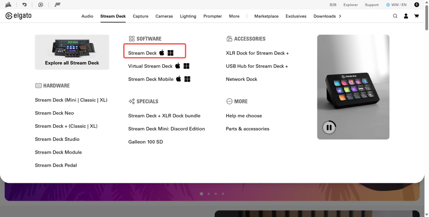Viewport: 429px width, 217px height.
Task: Switch to the Capture nav tab
Action: 140,16
